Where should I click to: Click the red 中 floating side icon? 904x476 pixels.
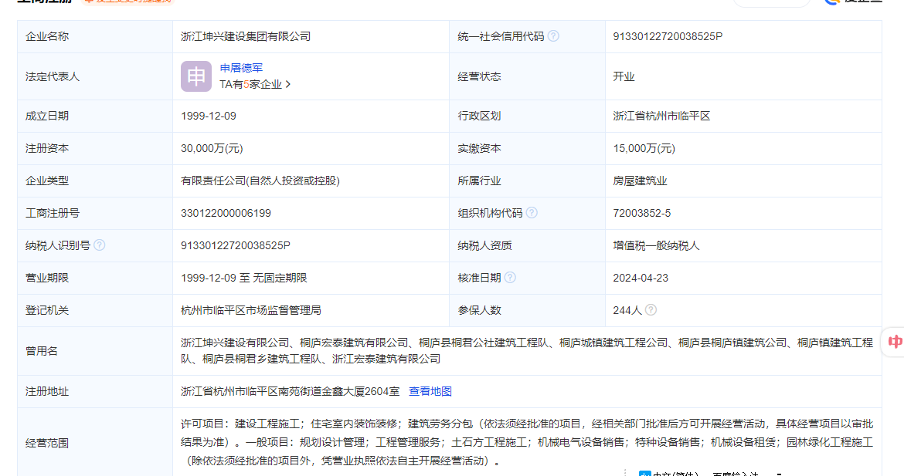click(895, 342)
